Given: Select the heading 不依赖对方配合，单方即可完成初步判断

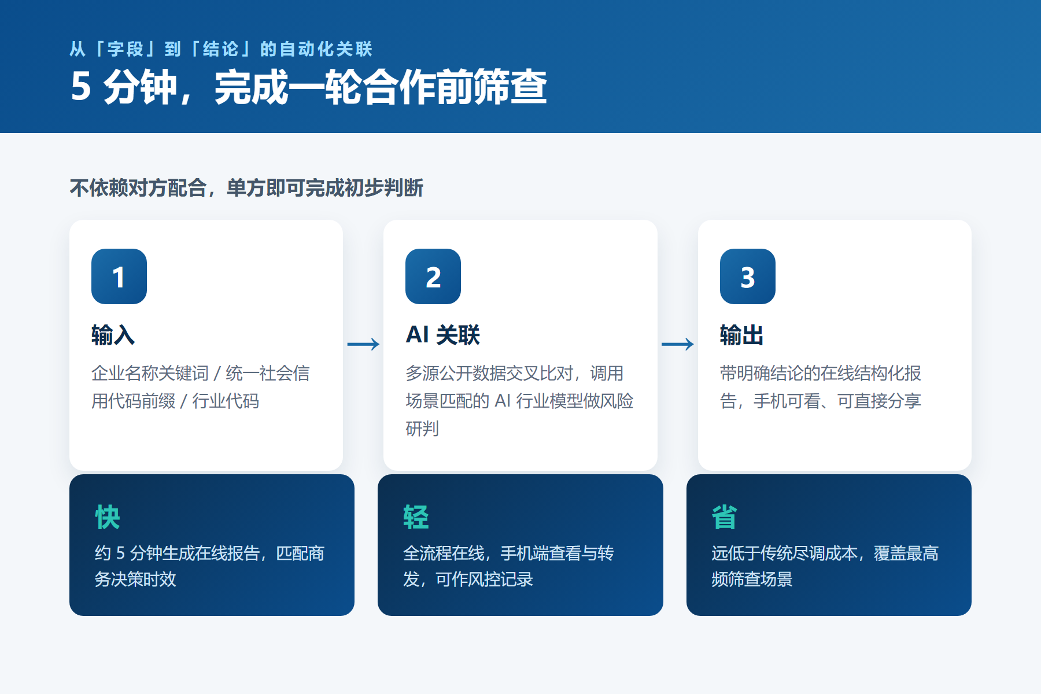Looking at the screenshot, I should 246,188.
